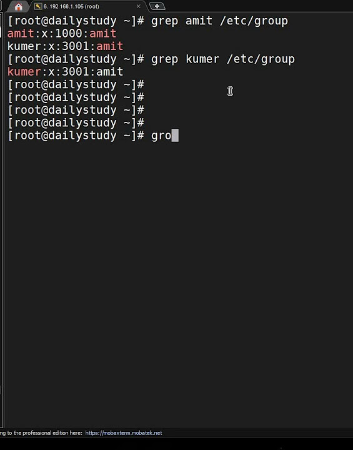Click the '1000' group ID in amit line

coord(69,34)
